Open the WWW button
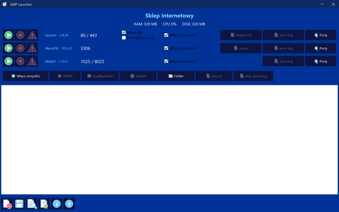 (x=65, y=76)
